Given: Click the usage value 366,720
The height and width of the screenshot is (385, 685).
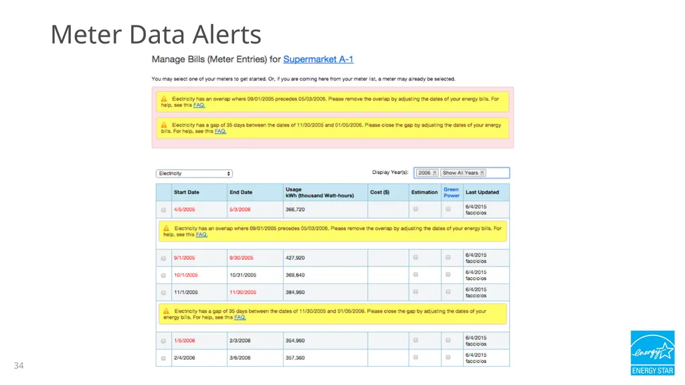Looking at the screenshot, I should 295,210.
